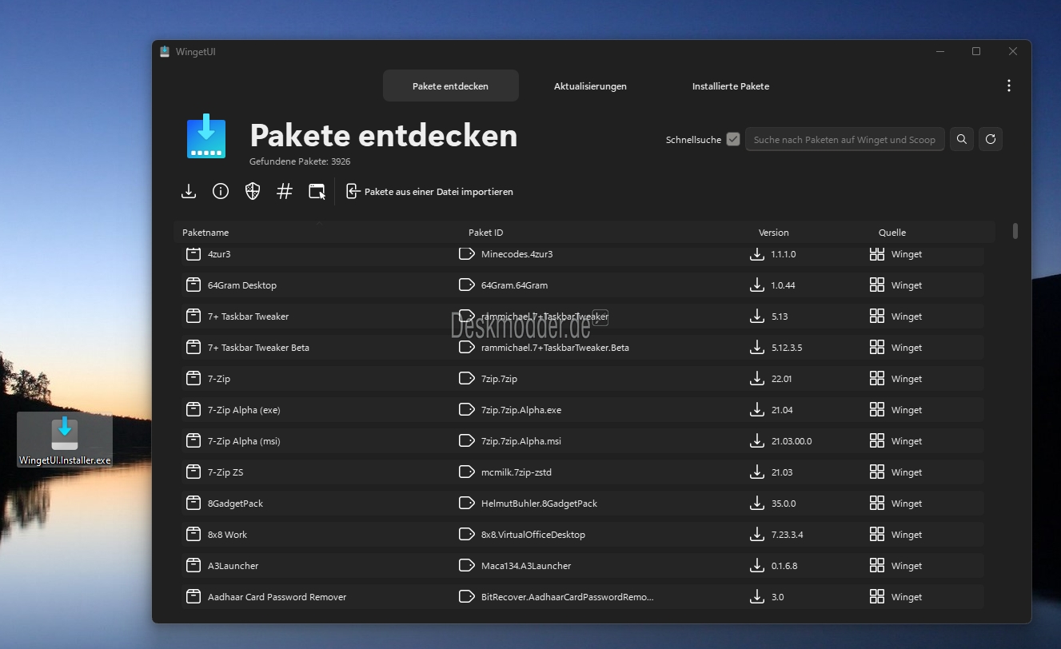This screenshot has width=1061, height=649.
Task: Click the search magnifier button
Action: [962, 139]
